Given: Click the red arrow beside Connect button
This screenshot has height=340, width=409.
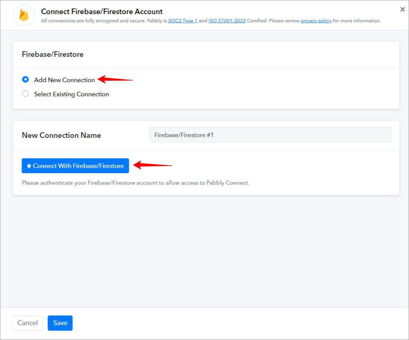Looking at the screenshot, I should pyautogui.click(x=153, y=165).
